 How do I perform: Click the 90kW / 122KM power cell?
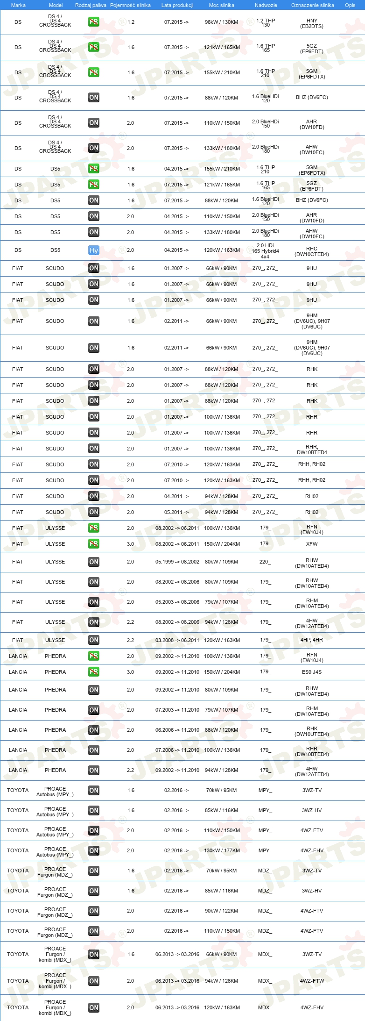pyautogui.click(x=222, y=911)
